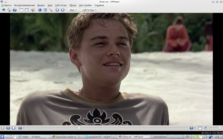Switch to Одноклассники.ru Chrome taskbar window
This screenshot has width=223, height=139.
[68, 137]
